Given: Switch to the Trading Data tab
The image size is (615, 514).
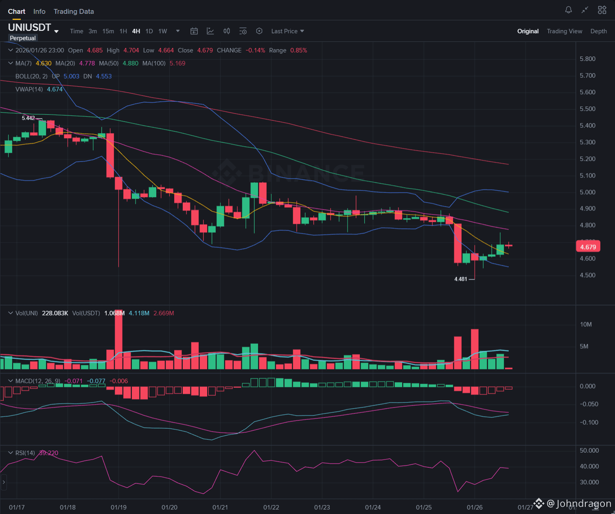Looking at the screenshot, I should 74,11.
